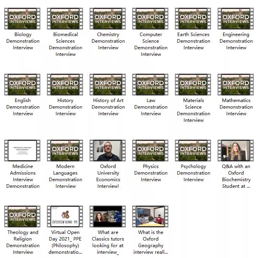Select the Medicine Admissions Interview Demonstration thumbnail
The image size is (256, 258).
[22, 151]
